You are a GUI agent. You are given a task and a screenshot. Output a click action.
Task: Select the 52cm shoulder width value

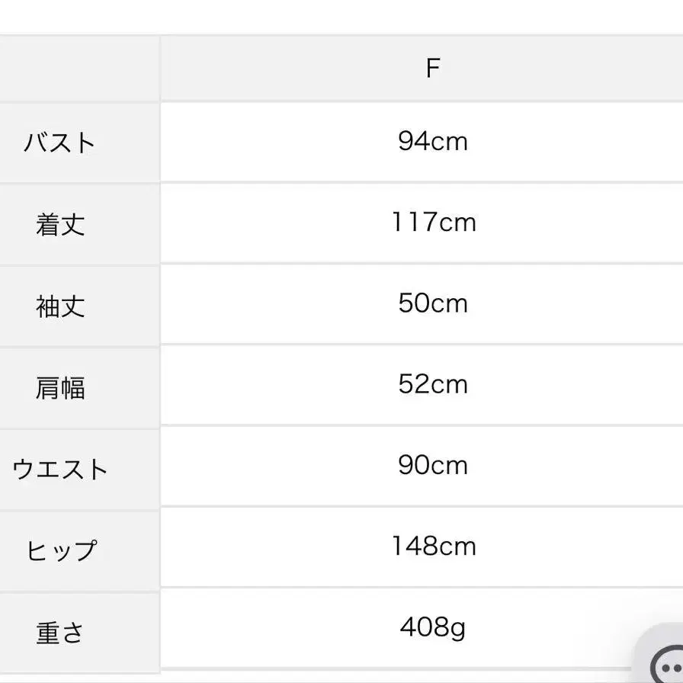pyautogui.click(x=432, y=384)
